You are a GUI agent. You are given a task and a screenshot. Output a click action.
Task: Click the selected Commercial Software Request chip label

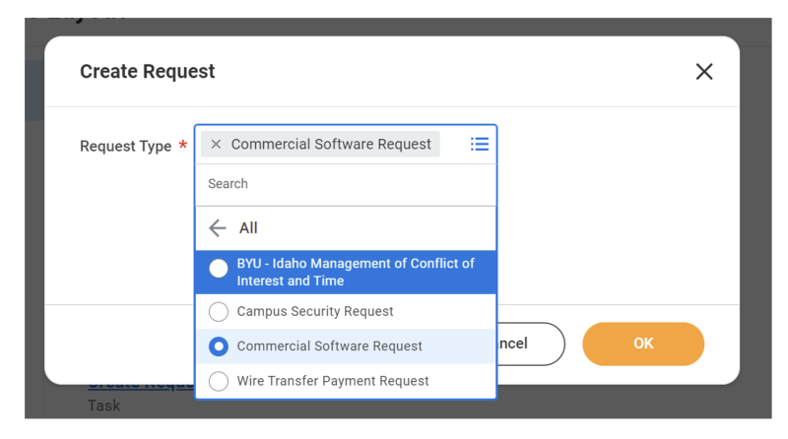(x=331, y=145)
